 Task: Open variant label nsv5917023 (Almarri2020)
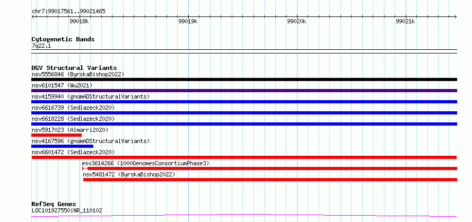(x=70, y=130)
